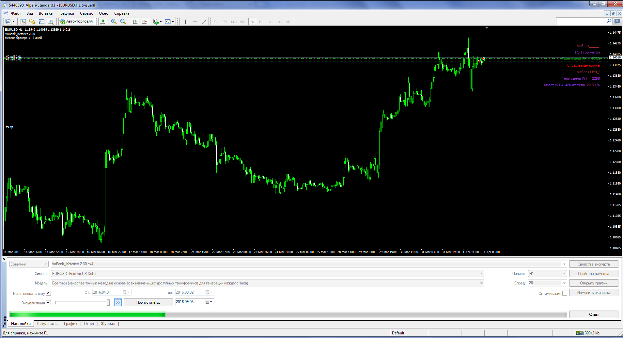
Task: Expand the templates dropdown arrow
Action: [173, 22]
